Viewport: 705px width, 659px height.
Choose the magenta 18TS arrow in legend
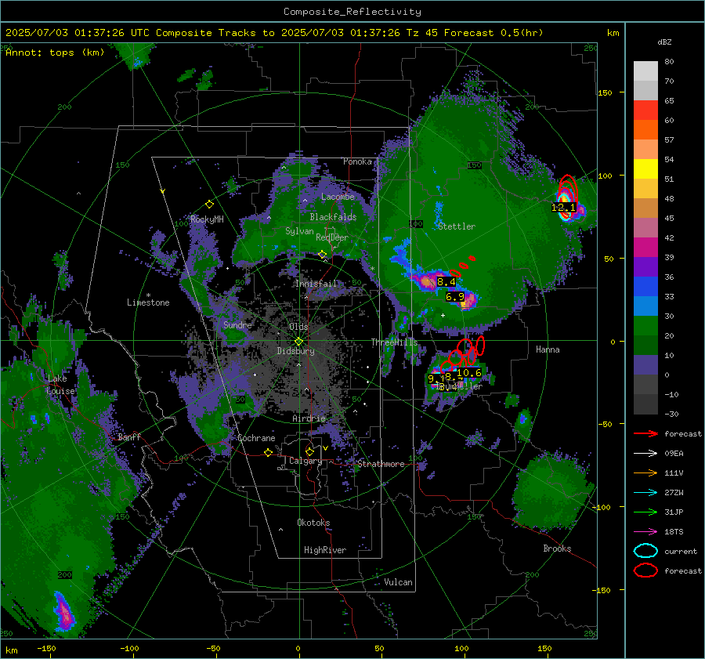[645, 532]
